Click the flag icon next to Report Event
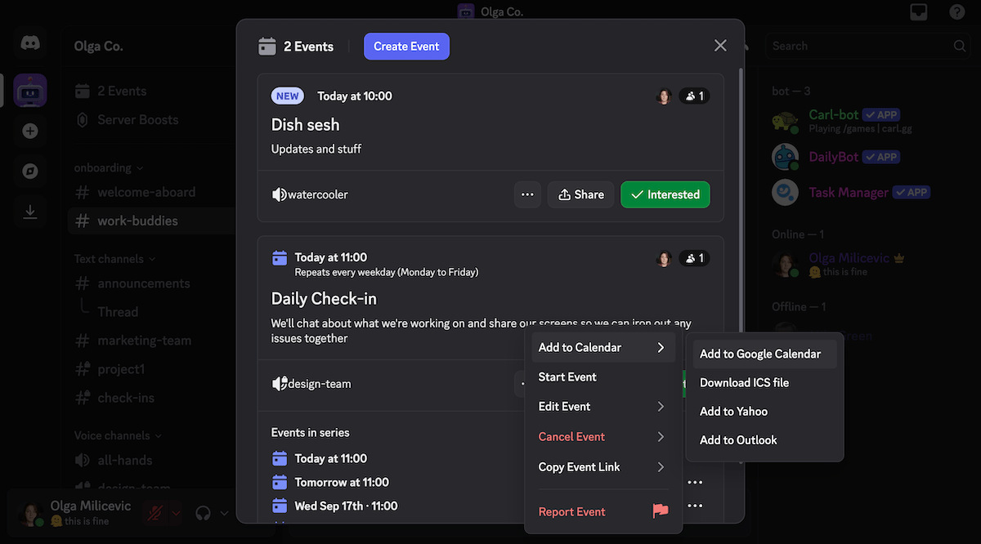Screen dimensions: 981x544 [x=660, y=511]
